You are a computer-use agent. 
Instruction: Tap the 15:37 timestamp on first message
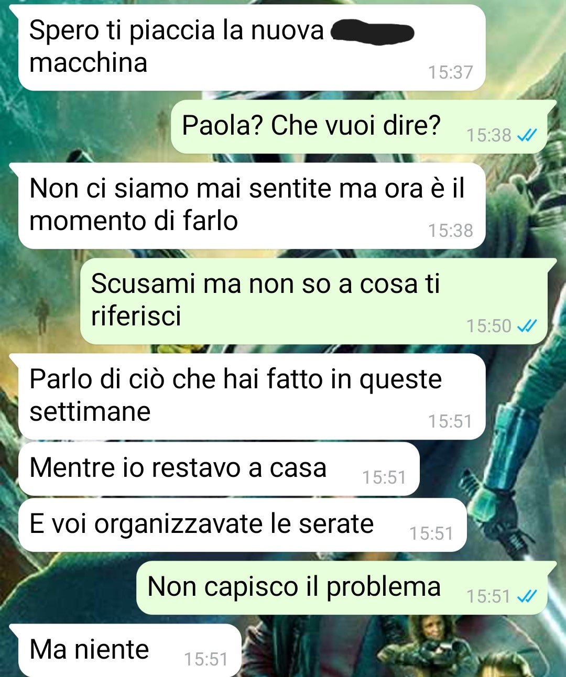pyautogui.click(x=450, y=72)
